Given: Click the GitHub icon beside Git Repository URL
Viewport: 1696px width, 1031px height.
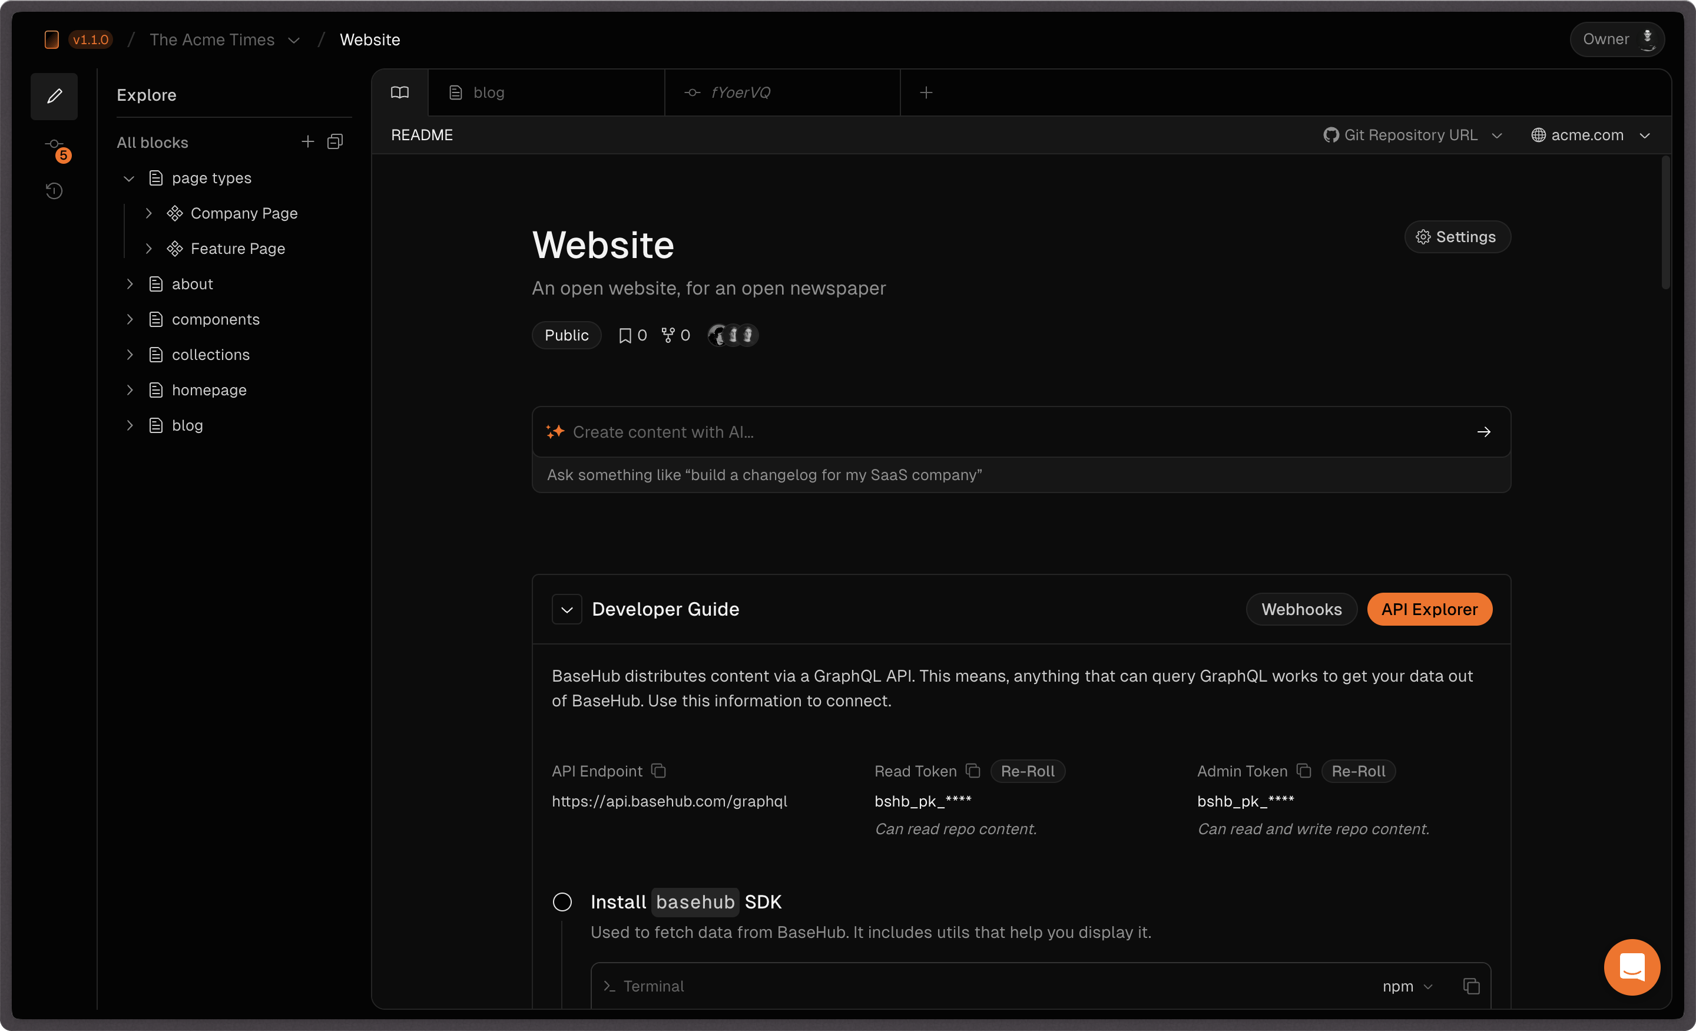Looking at the screenshot, I should (x=1331, y=135).
